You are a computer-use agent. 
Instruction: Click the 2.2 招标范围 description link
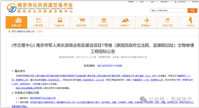(x=103, y=104)
